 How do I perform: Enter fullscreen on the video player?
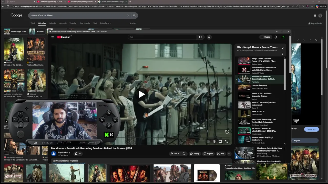tap(227, 141)
